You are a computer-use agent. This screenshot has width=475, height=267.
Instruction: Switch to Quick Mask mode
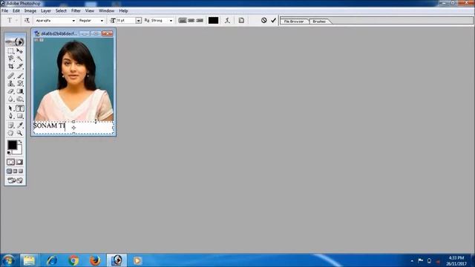19,162
